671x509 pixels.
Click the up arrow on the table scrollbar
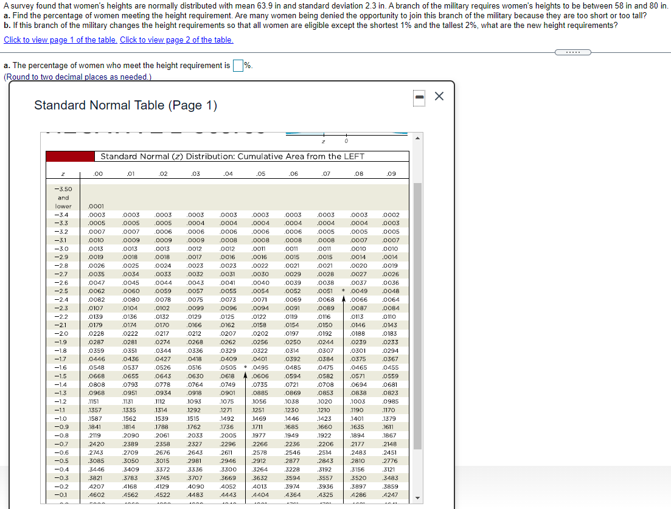[417, 138]
